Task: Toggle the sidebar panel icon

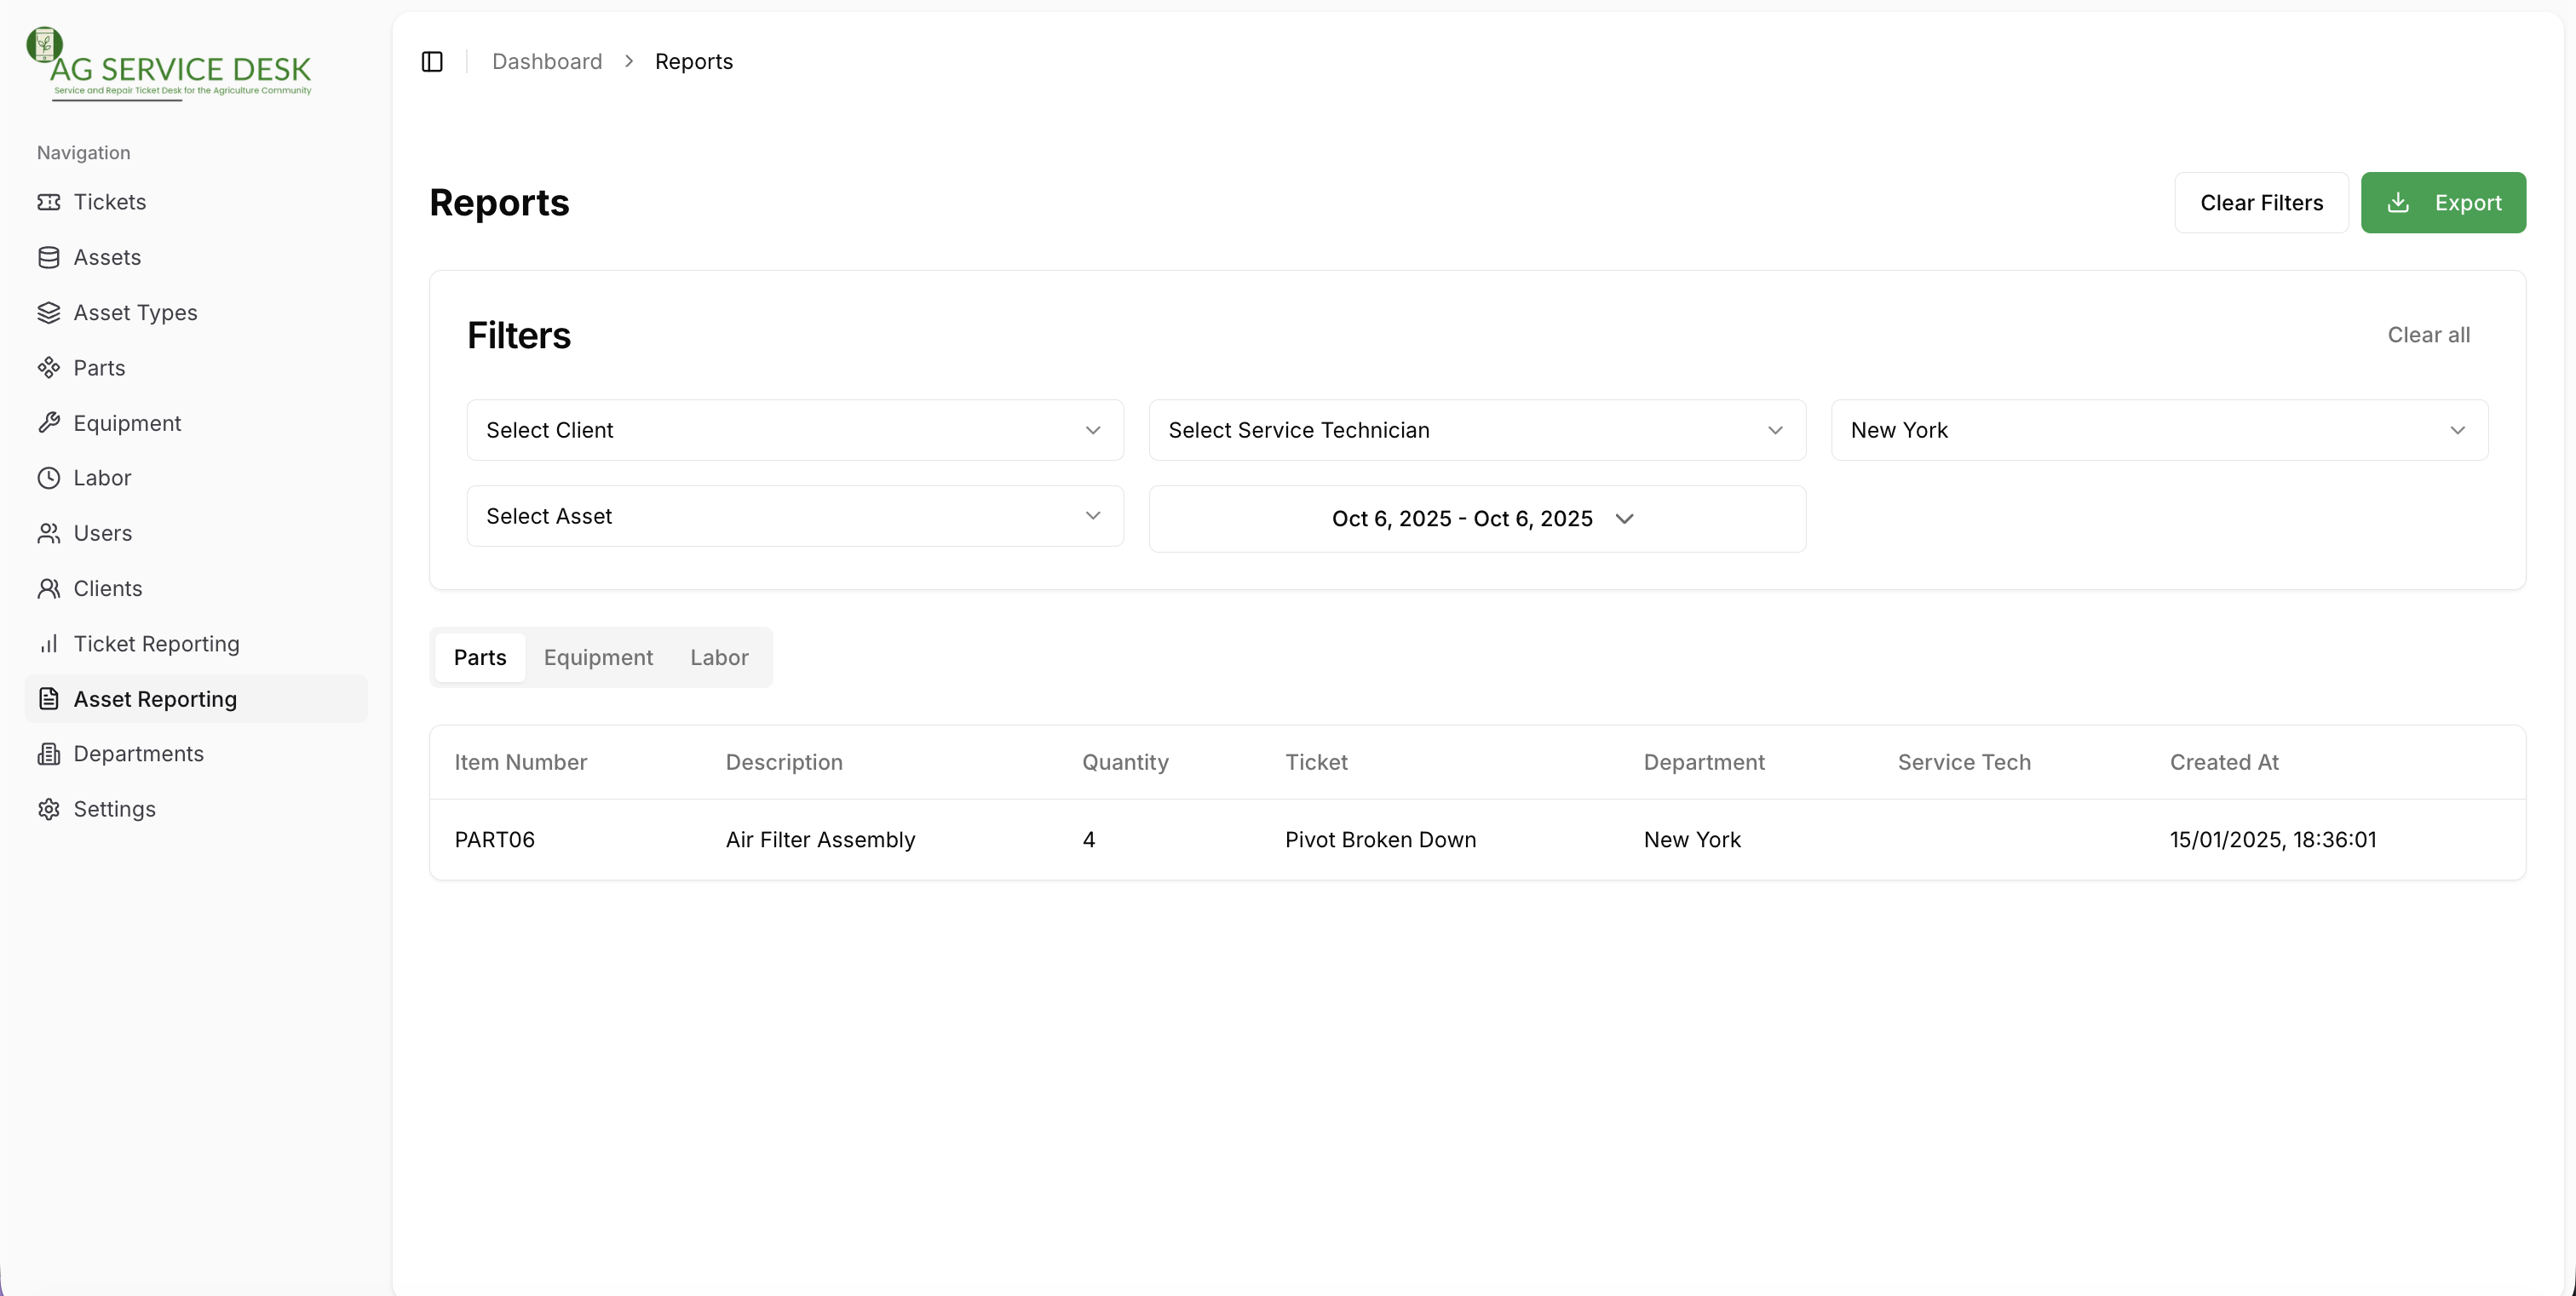Action: point(432,62)
